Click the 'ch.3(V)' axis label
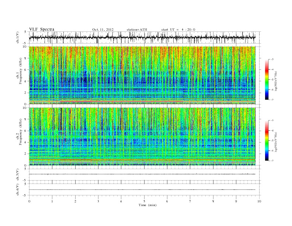This screenshot has height=226, width=292. [18, 175]
